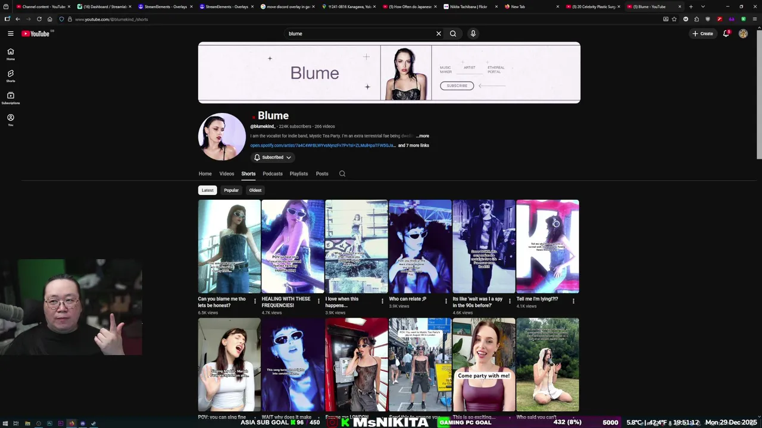Click the YouTube search input field

coord(360,33)
